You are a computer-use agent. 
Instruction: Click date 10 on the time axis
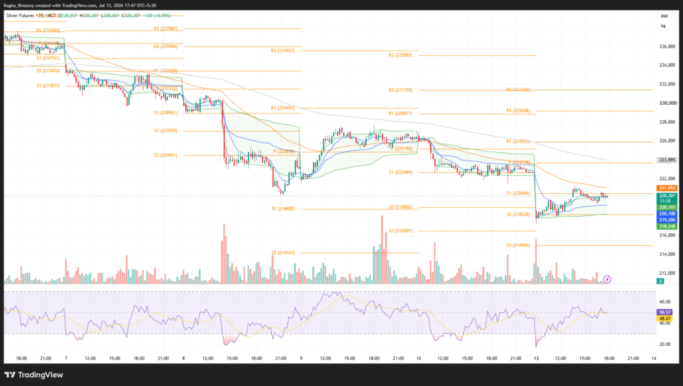[419, 359]
